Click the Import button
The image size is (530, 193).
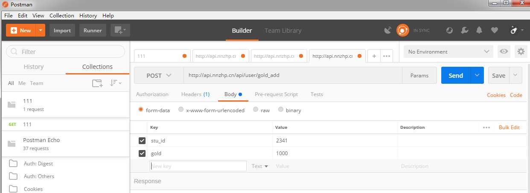tap(62, 30)
